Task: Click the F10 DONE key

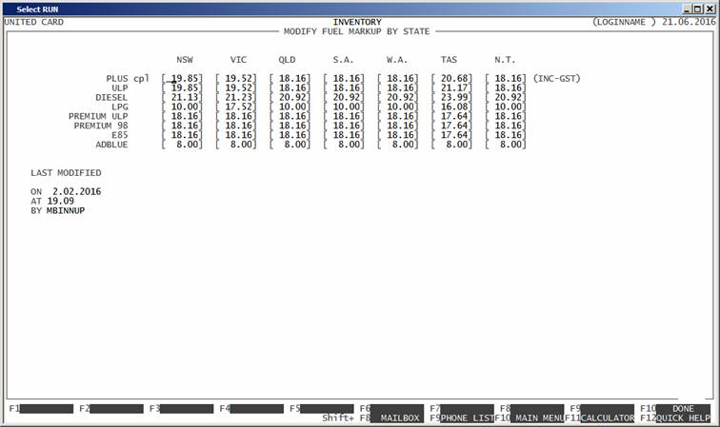Action: click(x=683, y=409)
